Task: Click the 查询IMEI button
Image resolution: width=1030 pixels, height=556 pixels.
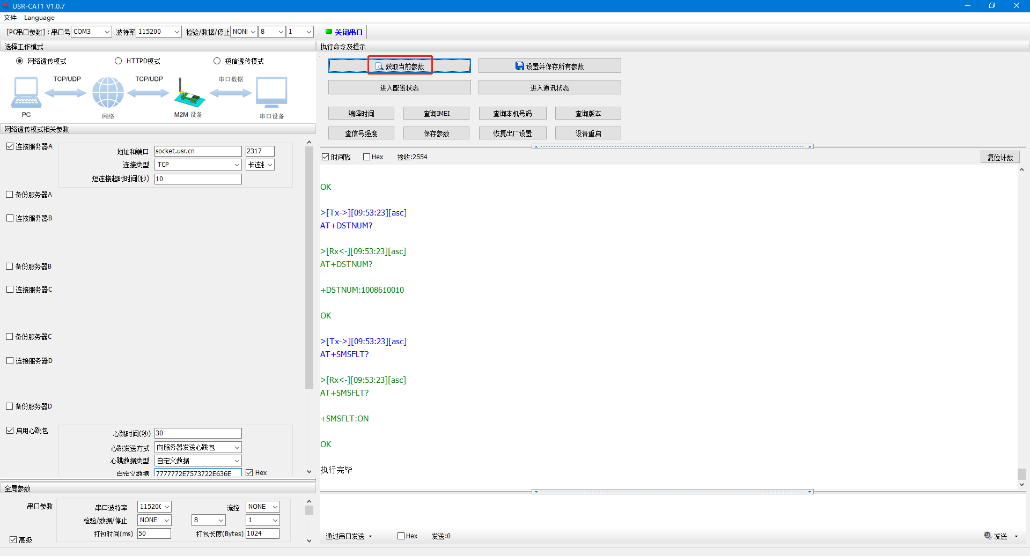Action: coord(436,114)
